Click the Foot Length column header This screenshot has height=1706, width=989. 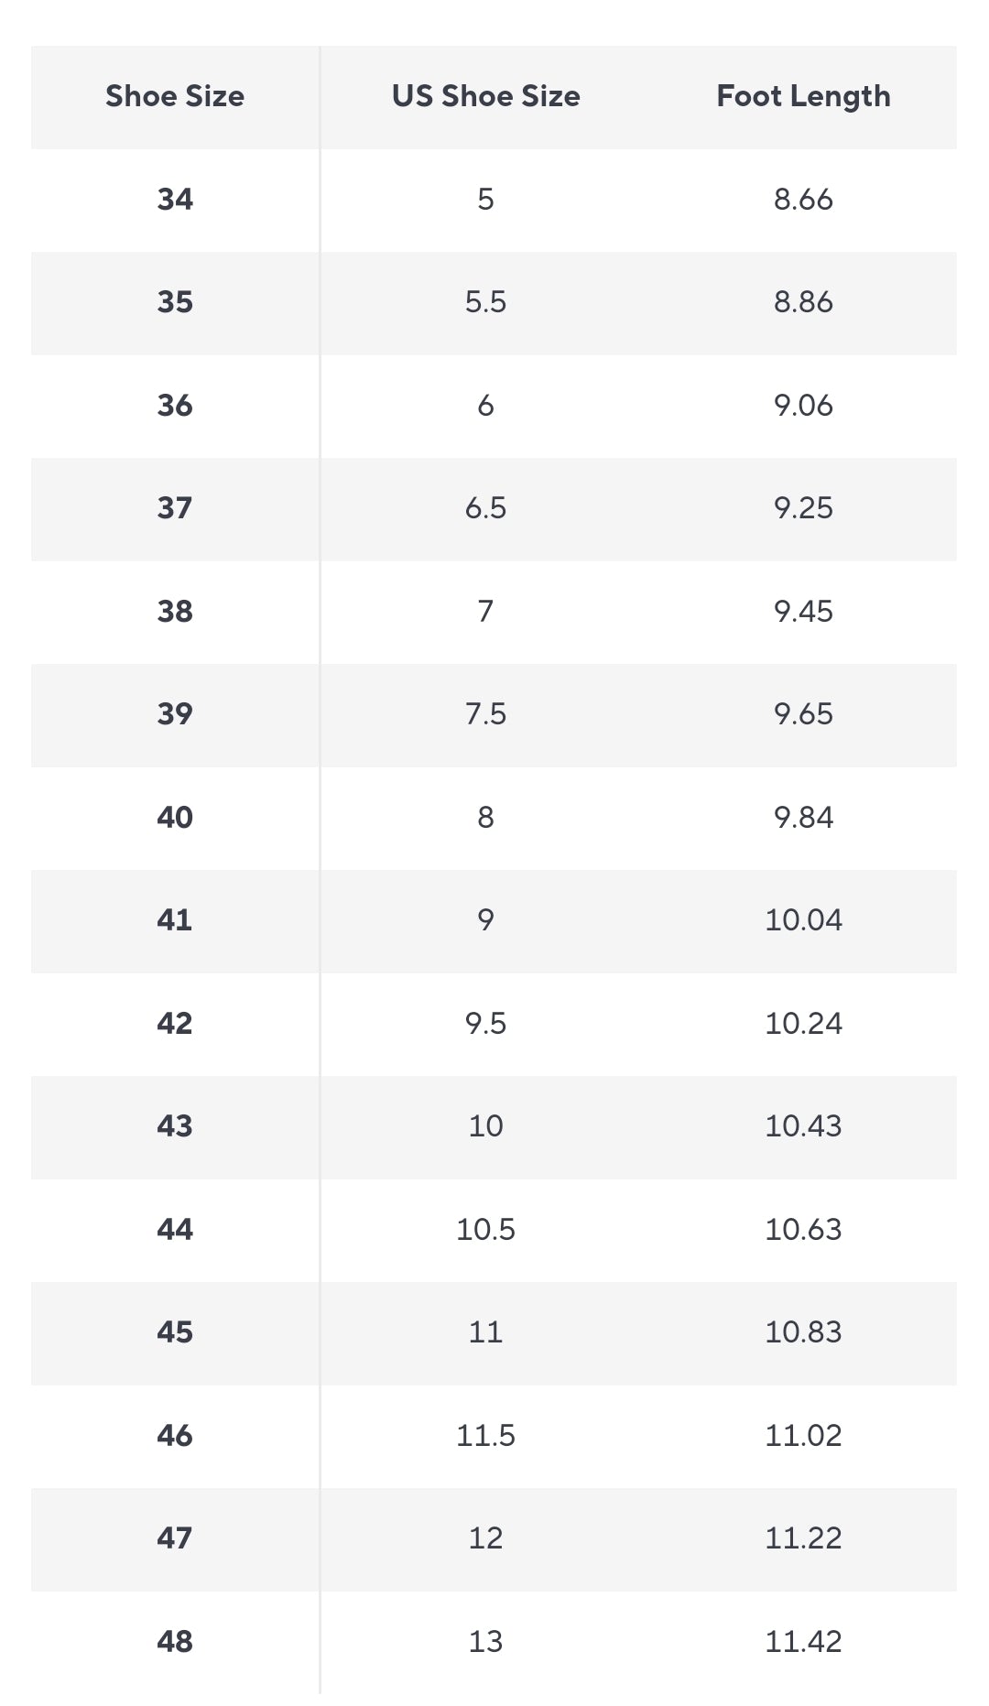pyautogui.click(x=803, y=96)
